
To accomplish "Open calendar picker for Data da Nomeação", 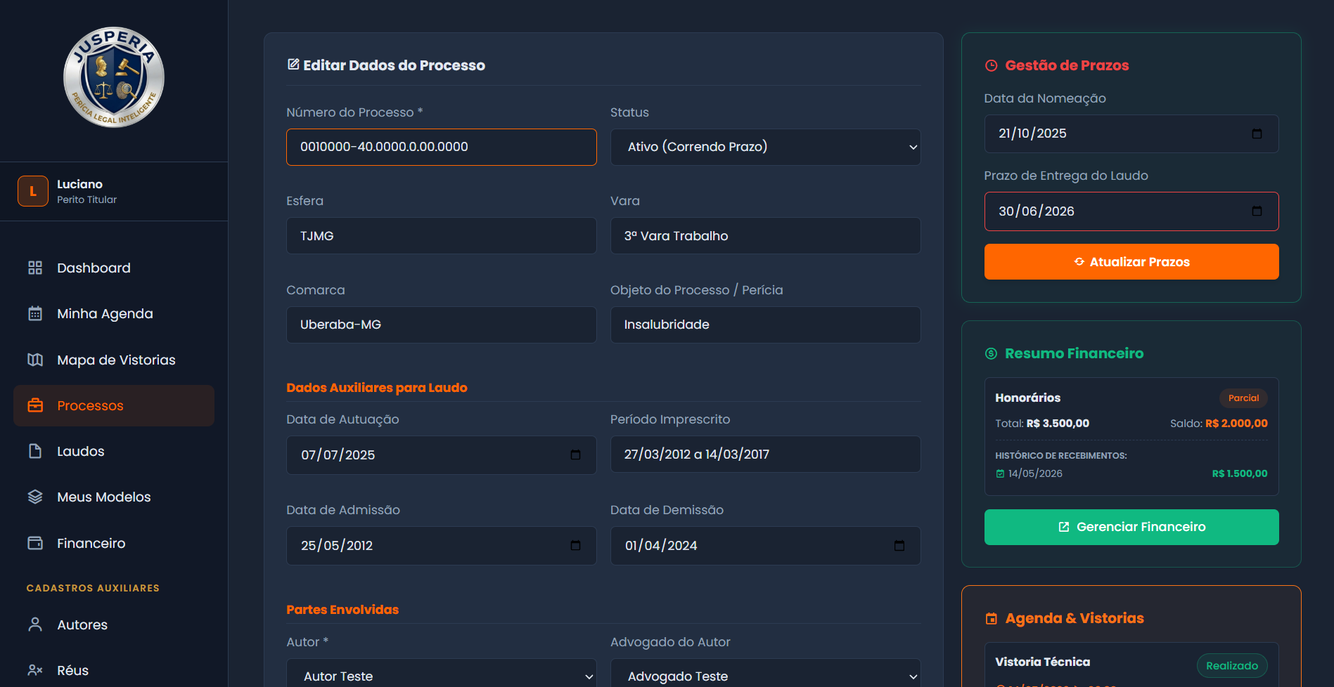I will coord(1257,133).
